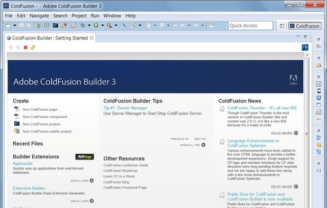Open the Help menu
327x208 pixels.
tap(131, 16)
